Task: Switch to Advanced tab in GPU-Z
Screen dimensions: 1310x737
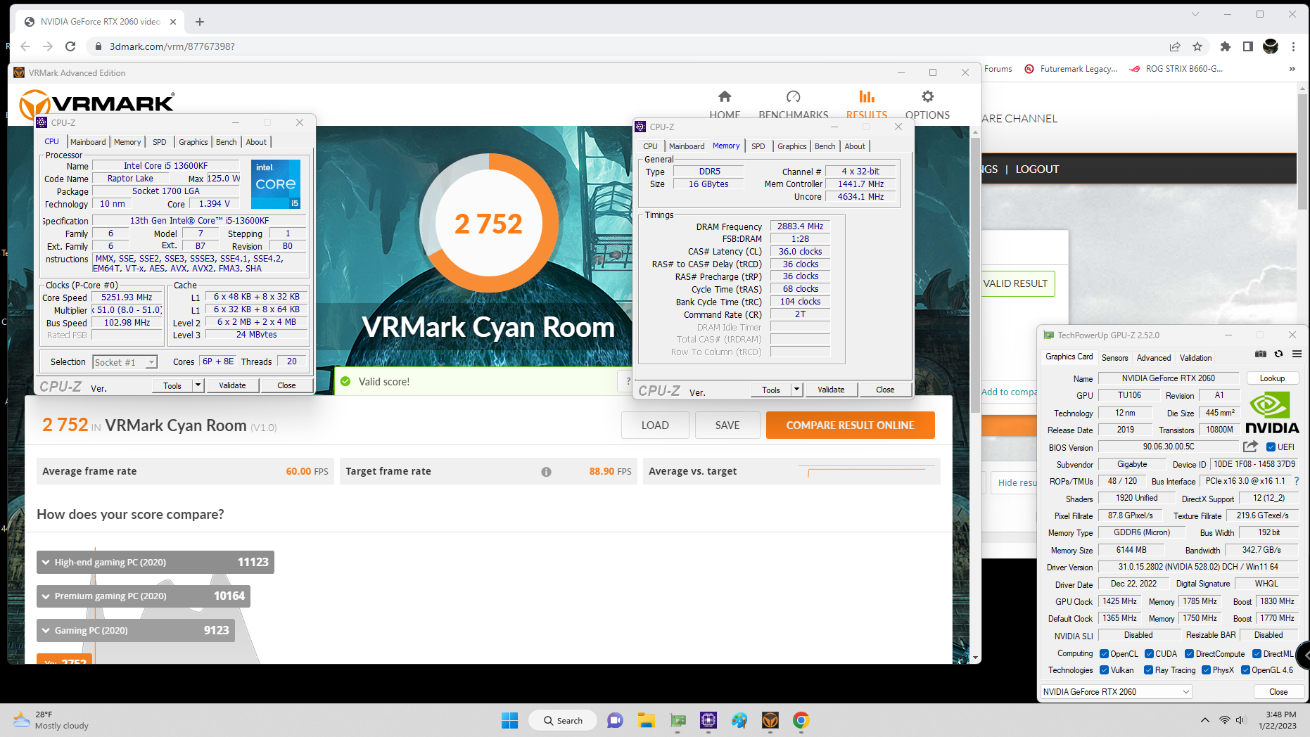Action: pyautogui.click(x=1154, y=358)
